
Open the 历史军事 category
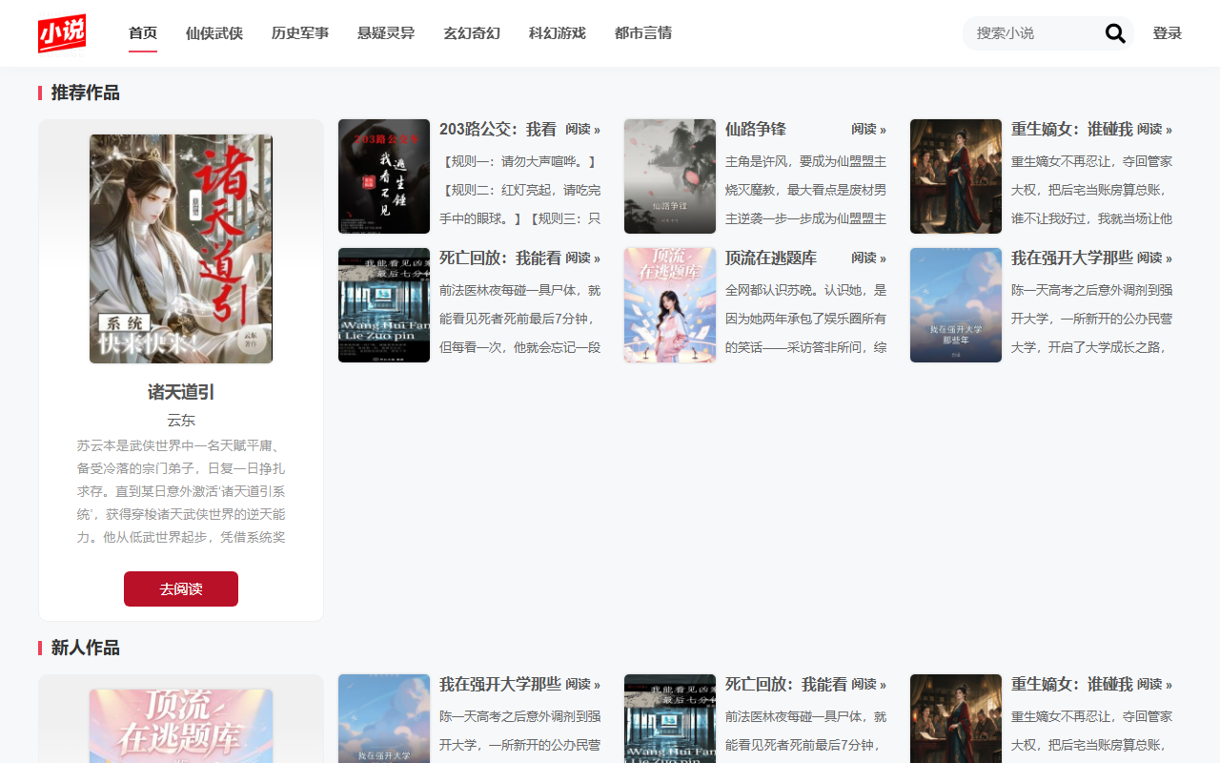(x=300, y=33)
